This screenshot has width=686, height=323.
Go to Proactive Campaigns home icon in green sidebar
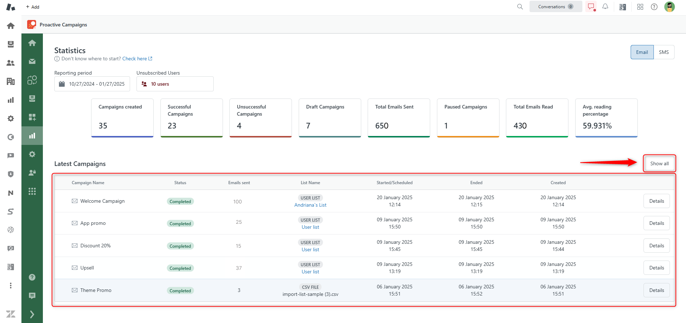tap(32, 43)
